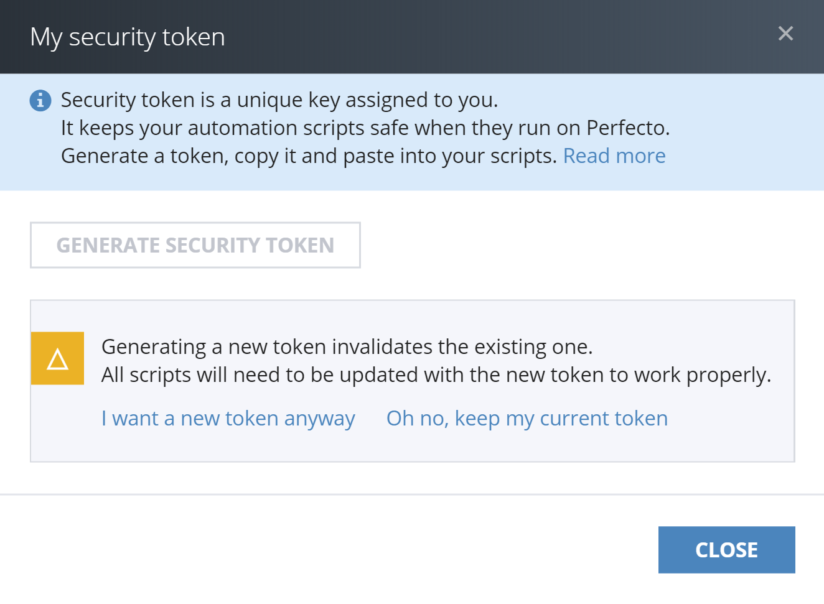Click the "Security token is a unique key" sentence
This screenshot has width=824, height=604.
pyautogui.click(x=279, y=100)
